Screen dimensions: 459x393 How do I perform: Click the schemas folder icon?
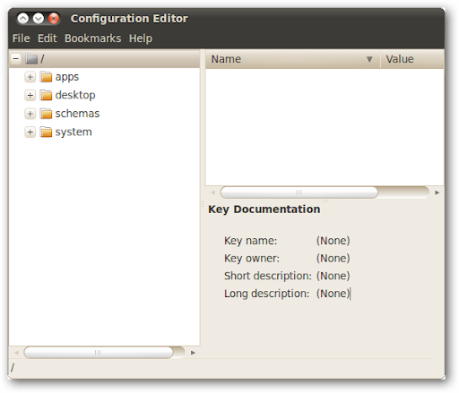46,114
